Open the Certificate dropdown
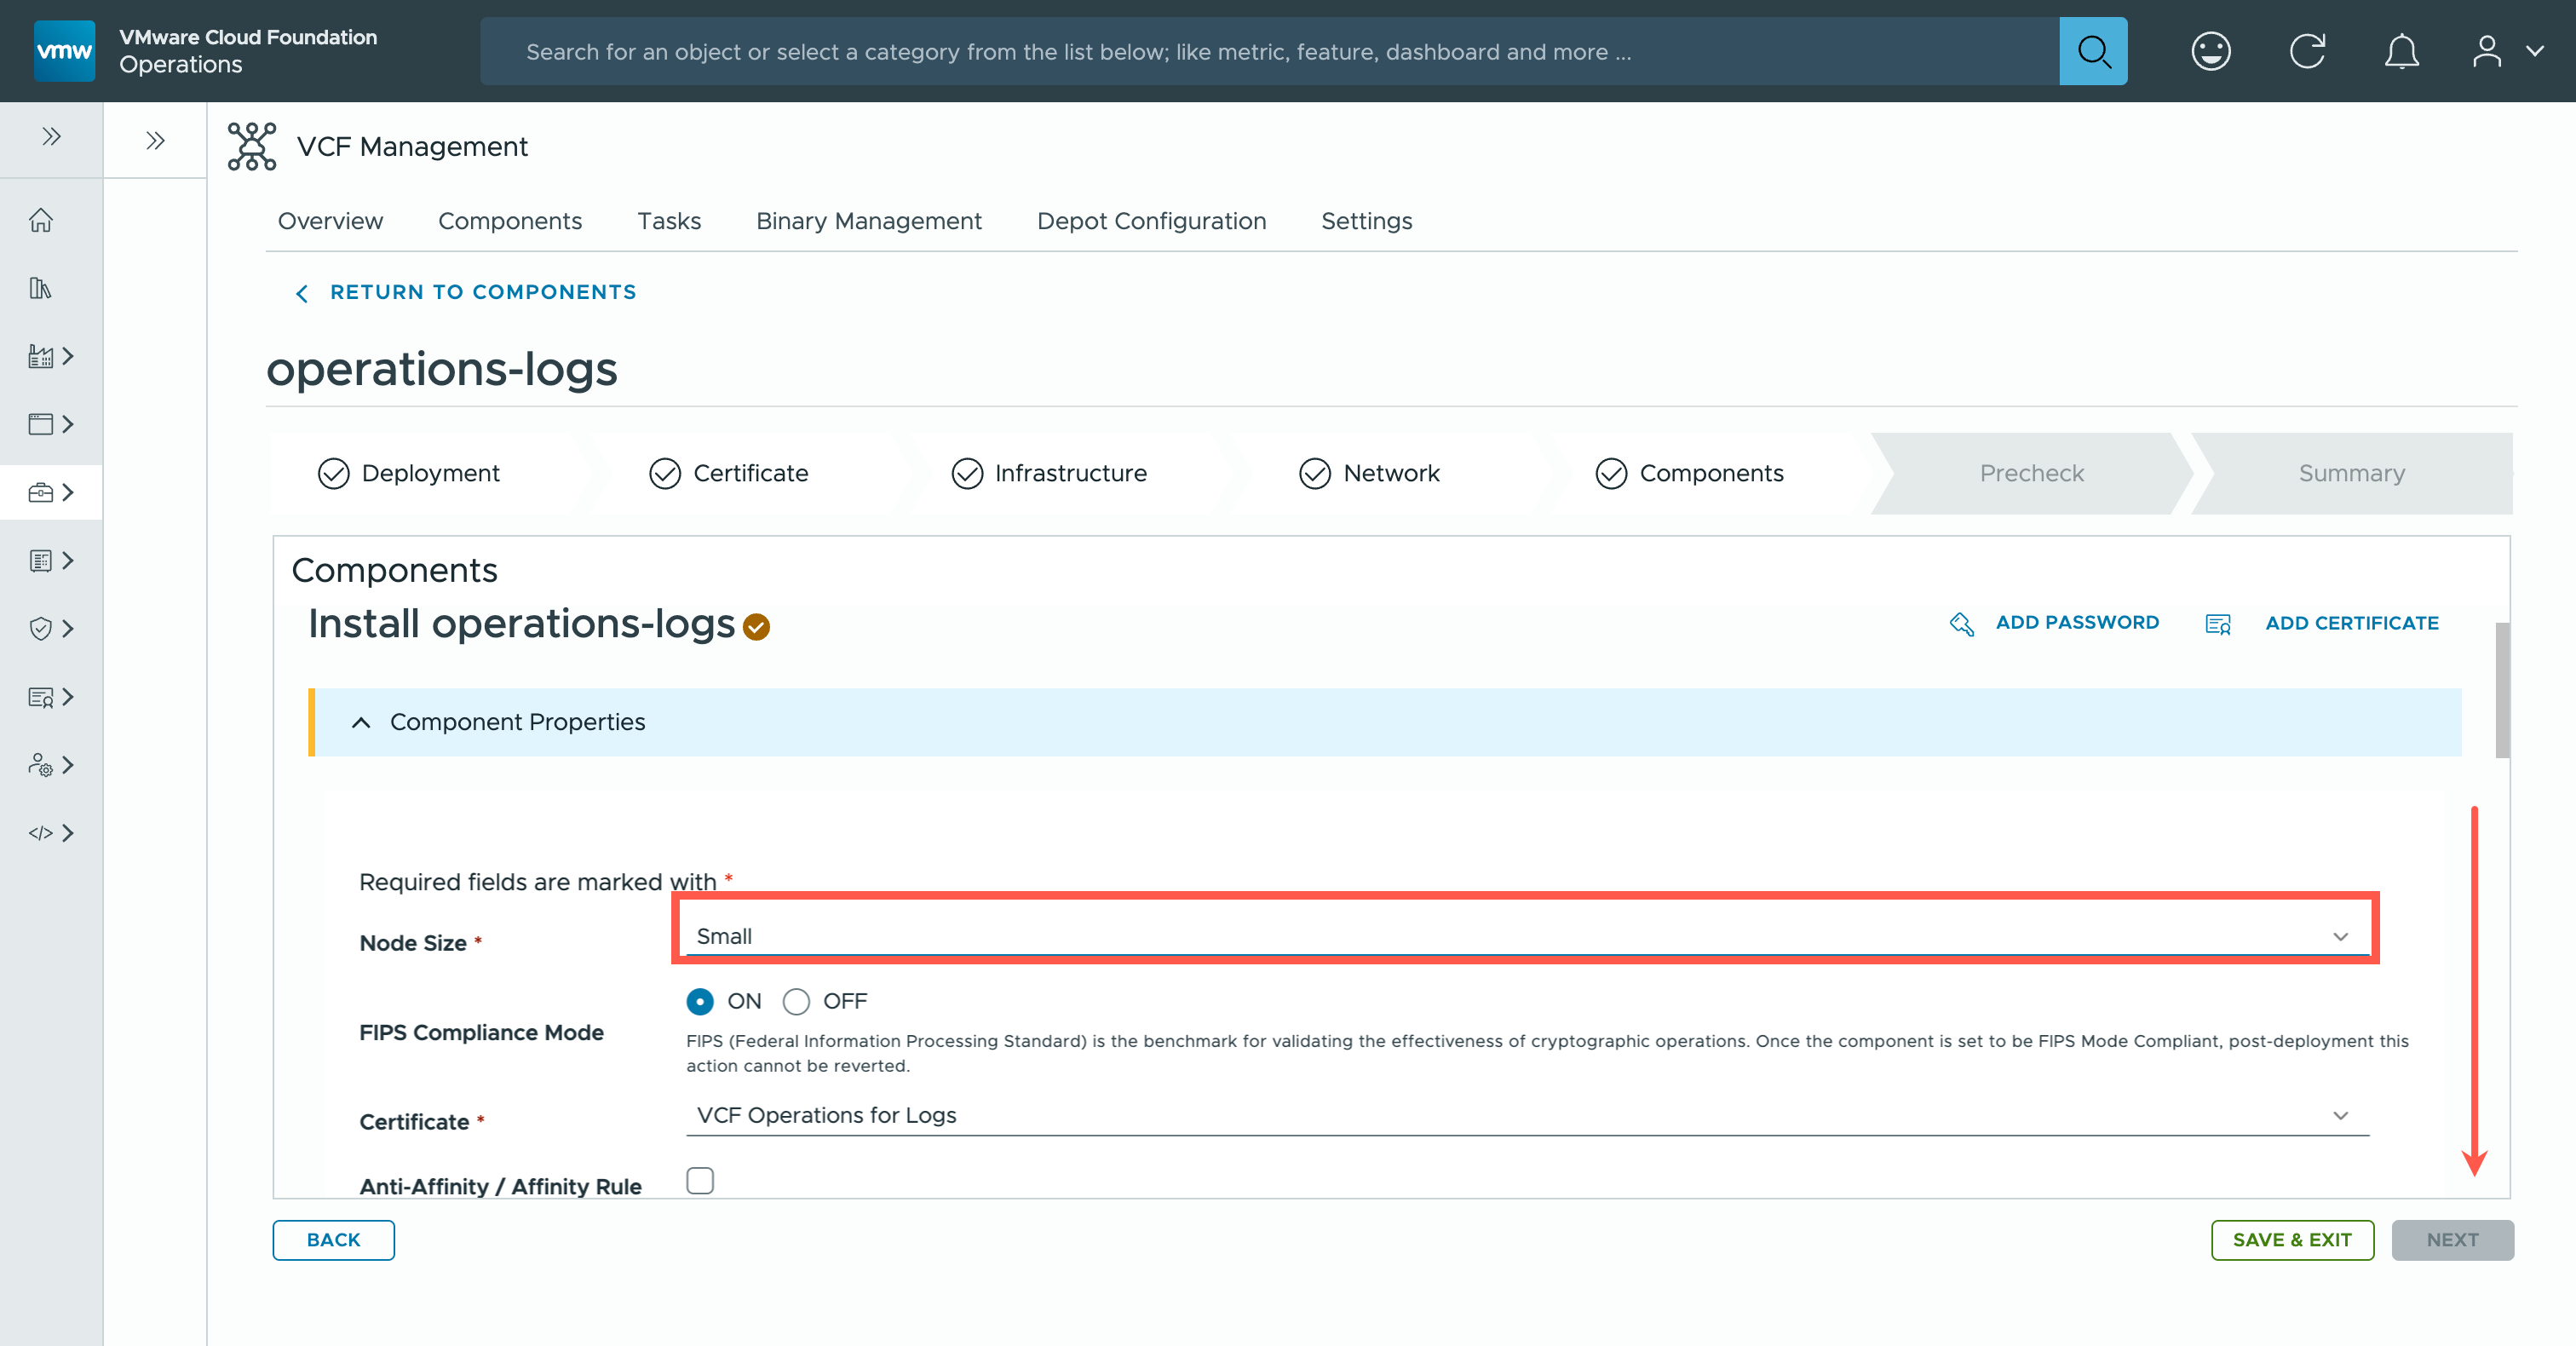This screenshot has width=2576, height=1346. [1526, 1115]
